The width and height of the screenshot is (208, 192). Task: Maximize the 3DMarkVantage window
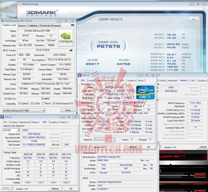click(198, 4)
